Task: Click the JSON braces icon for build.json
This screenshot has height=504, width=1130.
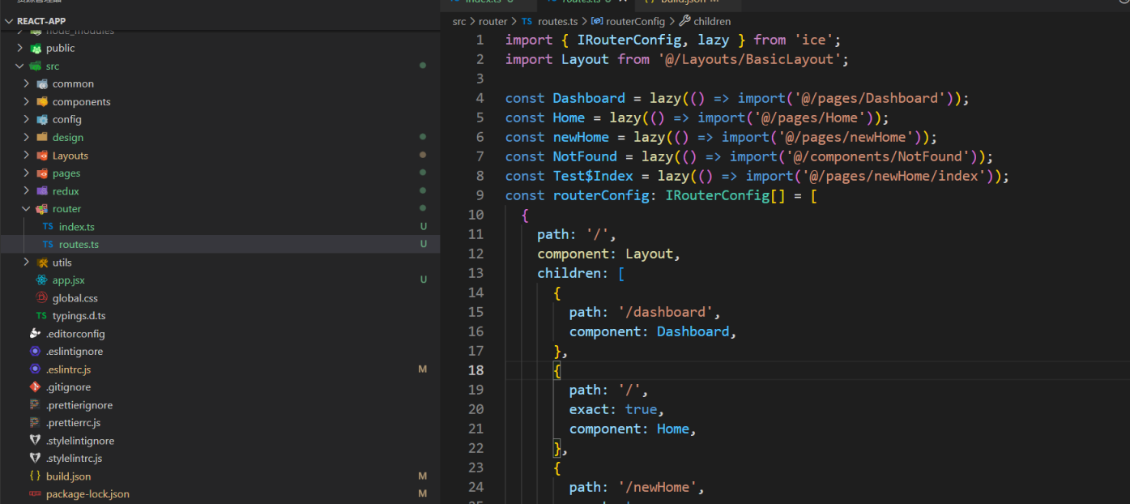Action: pyautogui.click(x=35, y=476)
